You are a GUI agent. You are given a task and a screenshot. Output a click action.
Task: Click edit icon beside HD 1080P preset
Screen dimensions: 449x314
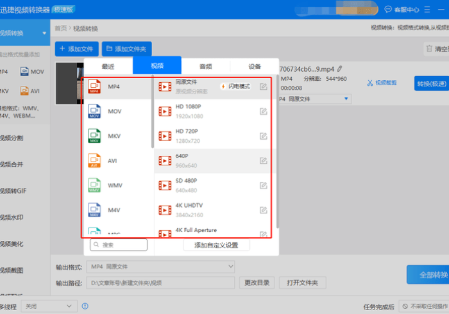(264, 112)
